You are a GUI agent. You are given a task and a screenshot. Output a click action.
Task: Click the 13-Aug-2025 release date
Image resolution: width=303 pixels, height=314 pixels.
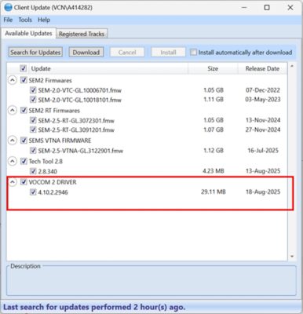coord(263,171)
